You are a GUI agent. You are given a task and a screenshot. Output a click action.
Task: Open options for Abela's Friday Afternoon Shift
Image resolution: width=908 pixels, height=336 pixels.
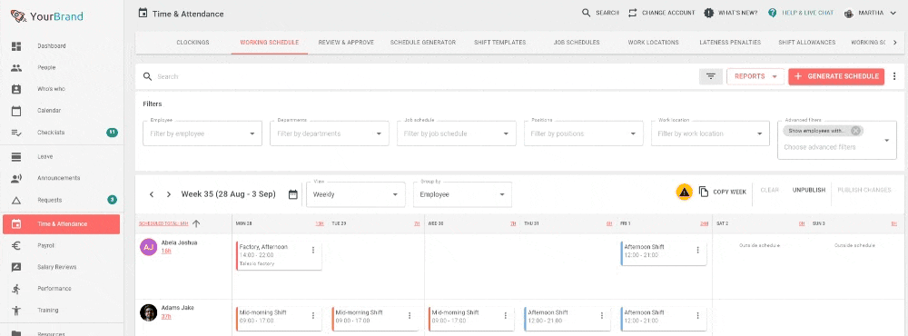pyautogui.click(x=697, y=250)
